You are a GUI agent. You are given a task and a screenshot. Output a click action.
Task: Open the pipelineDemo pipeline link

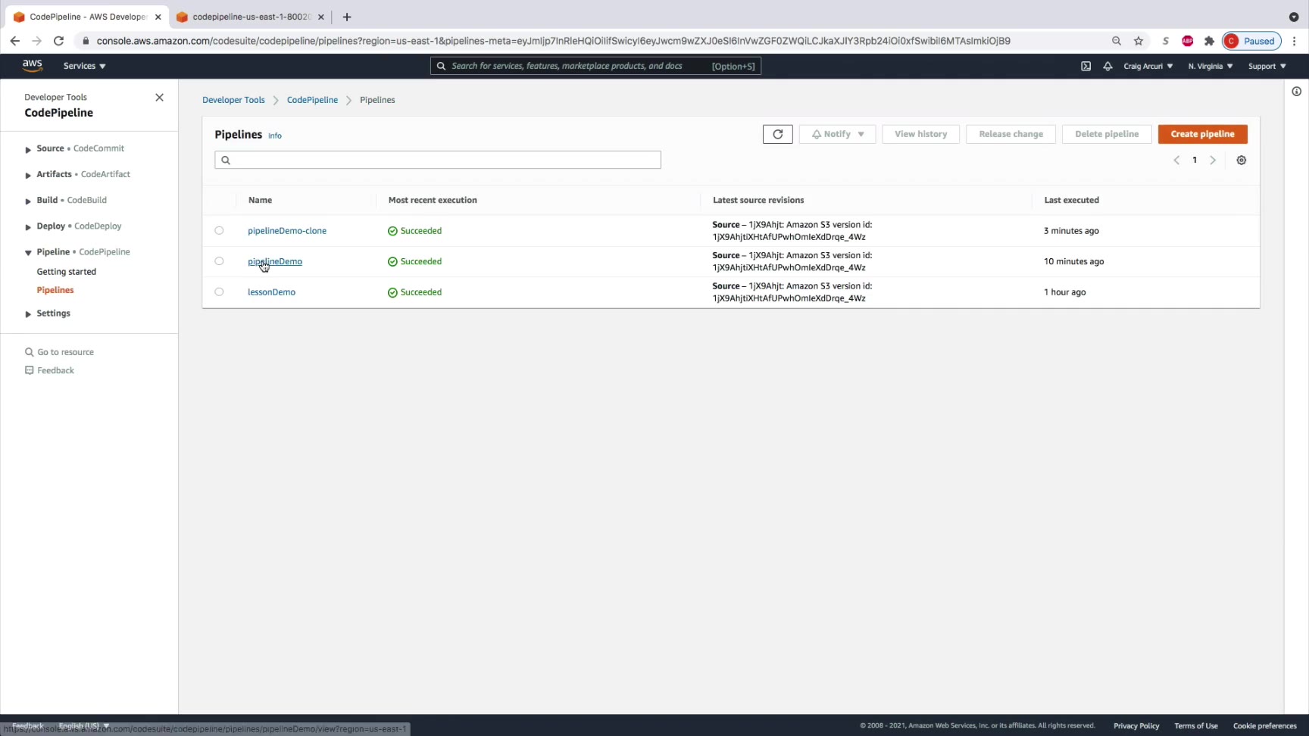pos(275,261)
